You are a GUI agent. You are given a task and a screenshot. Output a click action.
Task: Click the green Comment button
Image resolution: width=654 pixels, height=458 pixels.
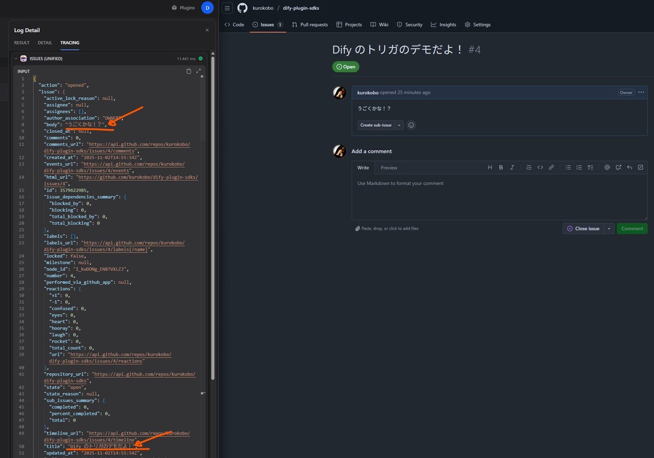click(x=632, y=229)
